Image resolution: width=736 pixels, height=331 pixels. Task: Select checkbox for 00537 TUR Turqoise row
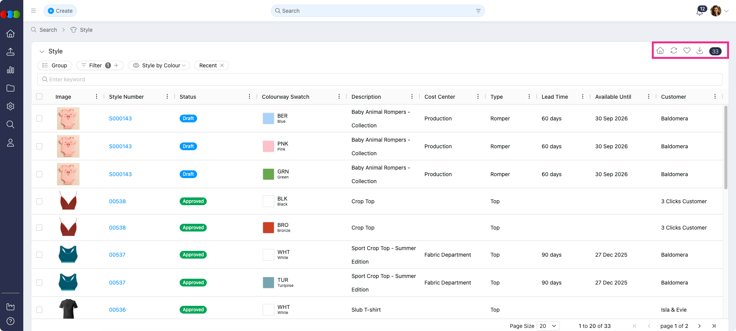pyautogui.click(x=39, y=283)
